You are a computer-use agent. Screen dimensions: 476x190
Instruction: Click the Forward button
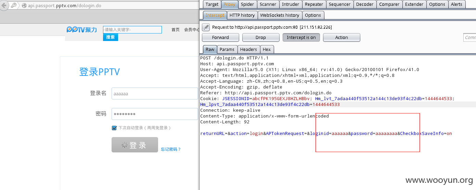[220, 38]
